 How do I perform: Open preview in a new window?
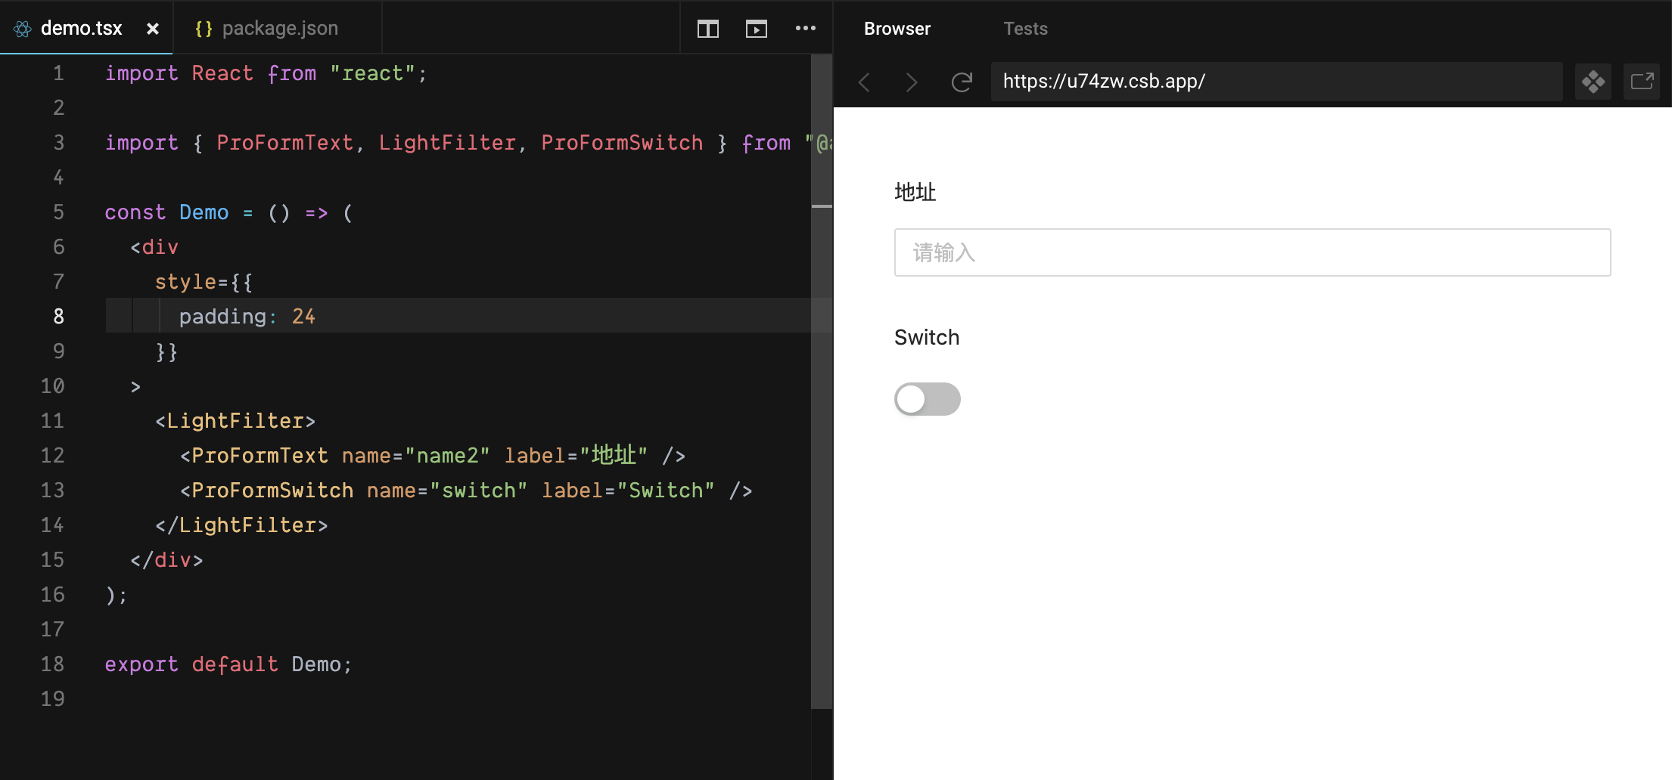click(1641, 82)
